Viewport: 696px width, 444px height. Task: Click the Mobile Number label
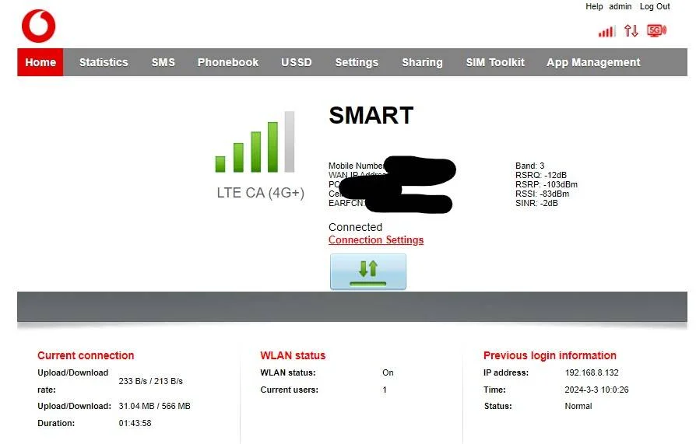[x=356, y=166]
